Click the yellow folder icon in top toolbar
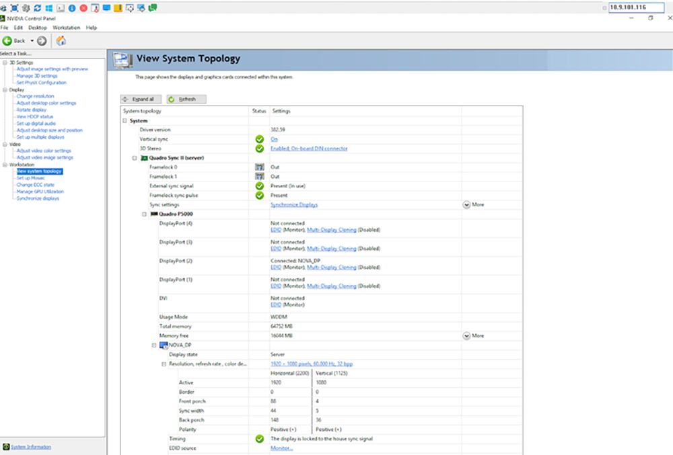 (x=118, y=7)
